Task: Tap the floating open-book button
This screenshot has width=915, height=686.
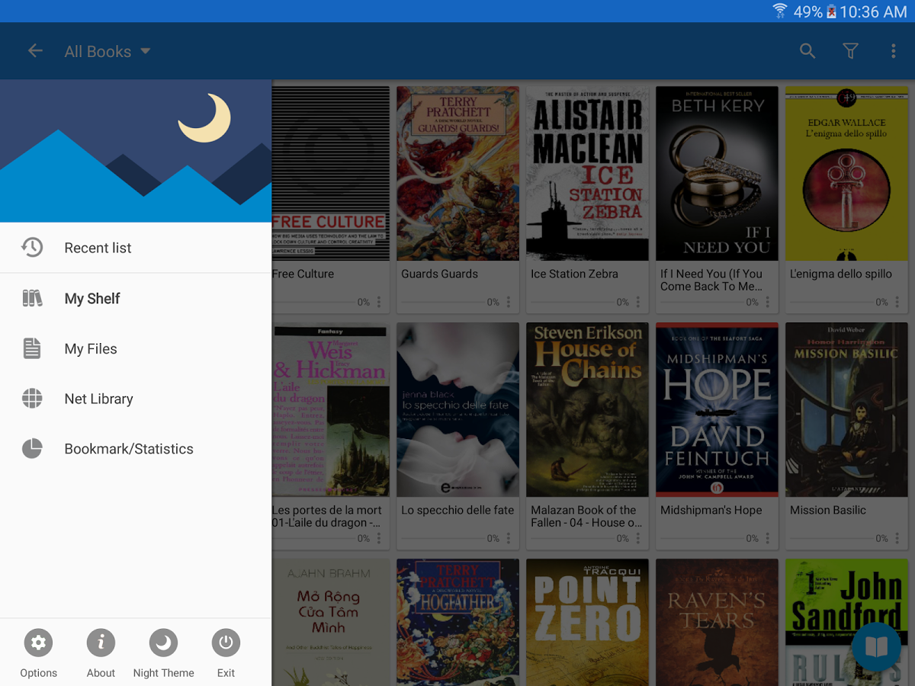Action: (876, 647)
